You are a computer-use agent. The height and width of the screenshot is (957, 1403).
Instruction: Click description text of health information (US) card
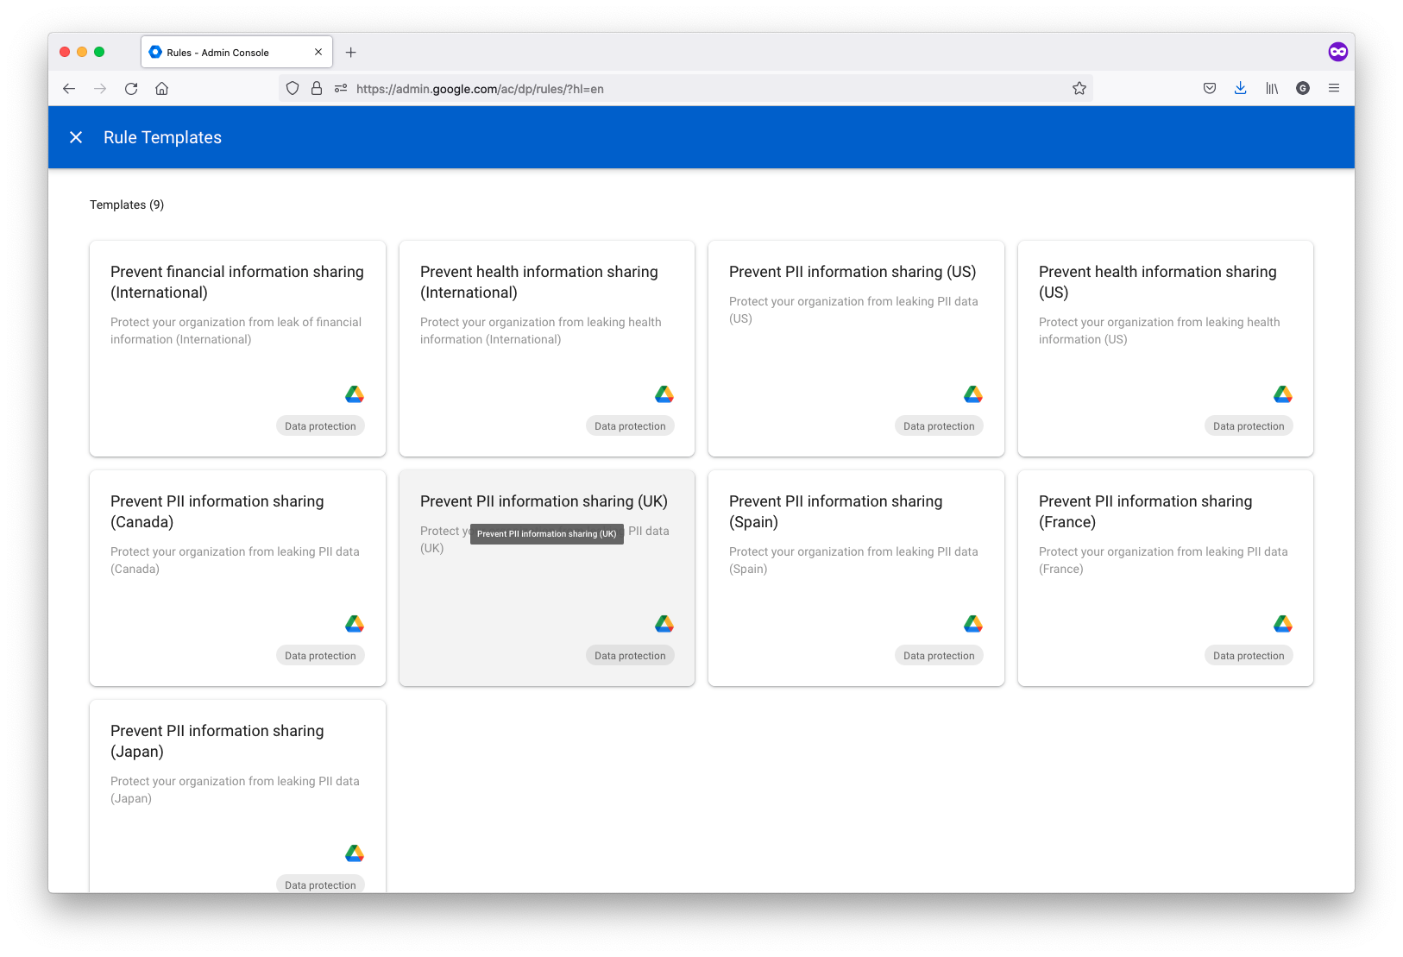pos(1159,331)
